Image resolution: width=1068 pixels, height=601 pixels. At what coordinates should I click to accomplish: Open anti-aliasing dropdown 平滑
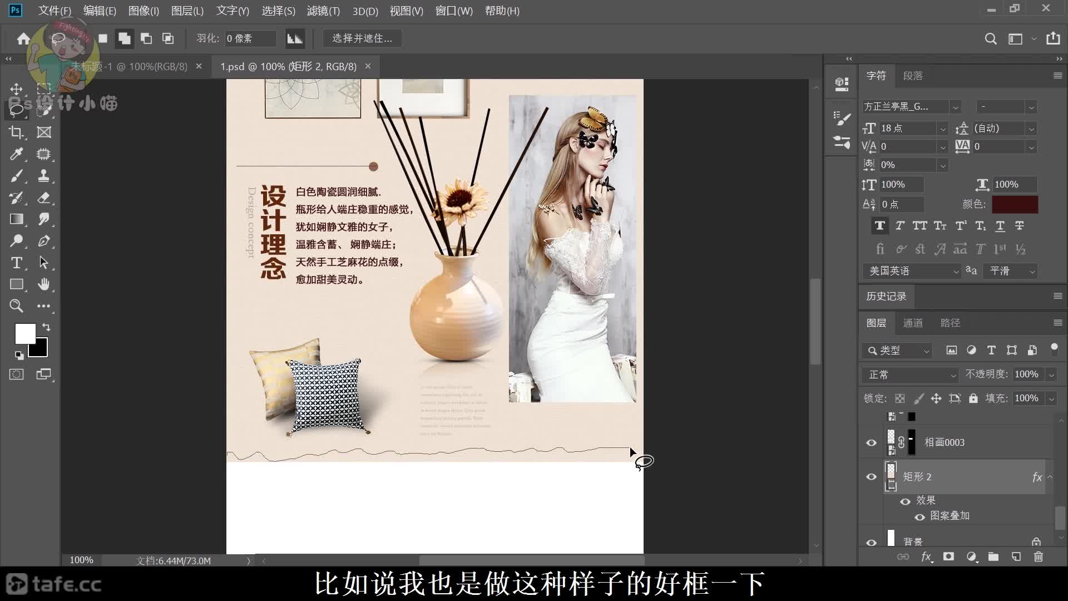click(x=1010, y=271)
